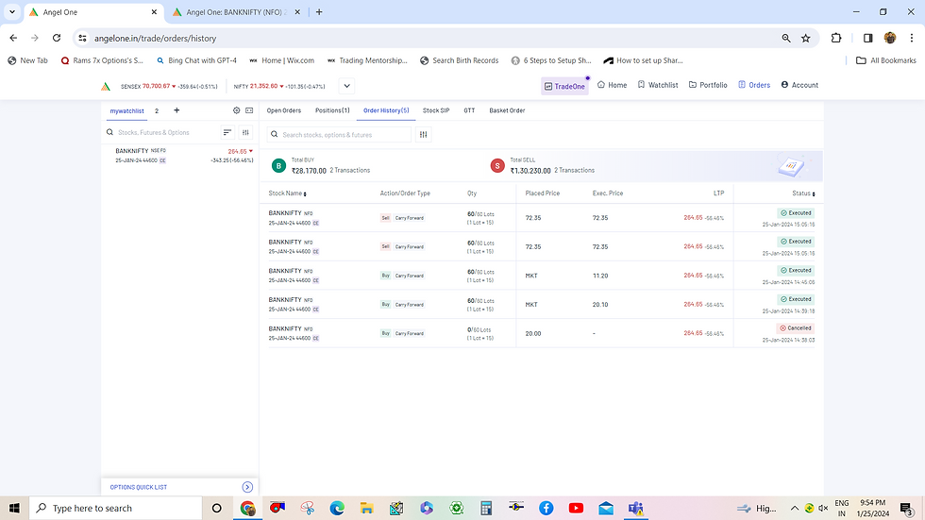Open Orders in top navigation
Viewport: 925px width, 520px height.
click(x=754, y=85)
